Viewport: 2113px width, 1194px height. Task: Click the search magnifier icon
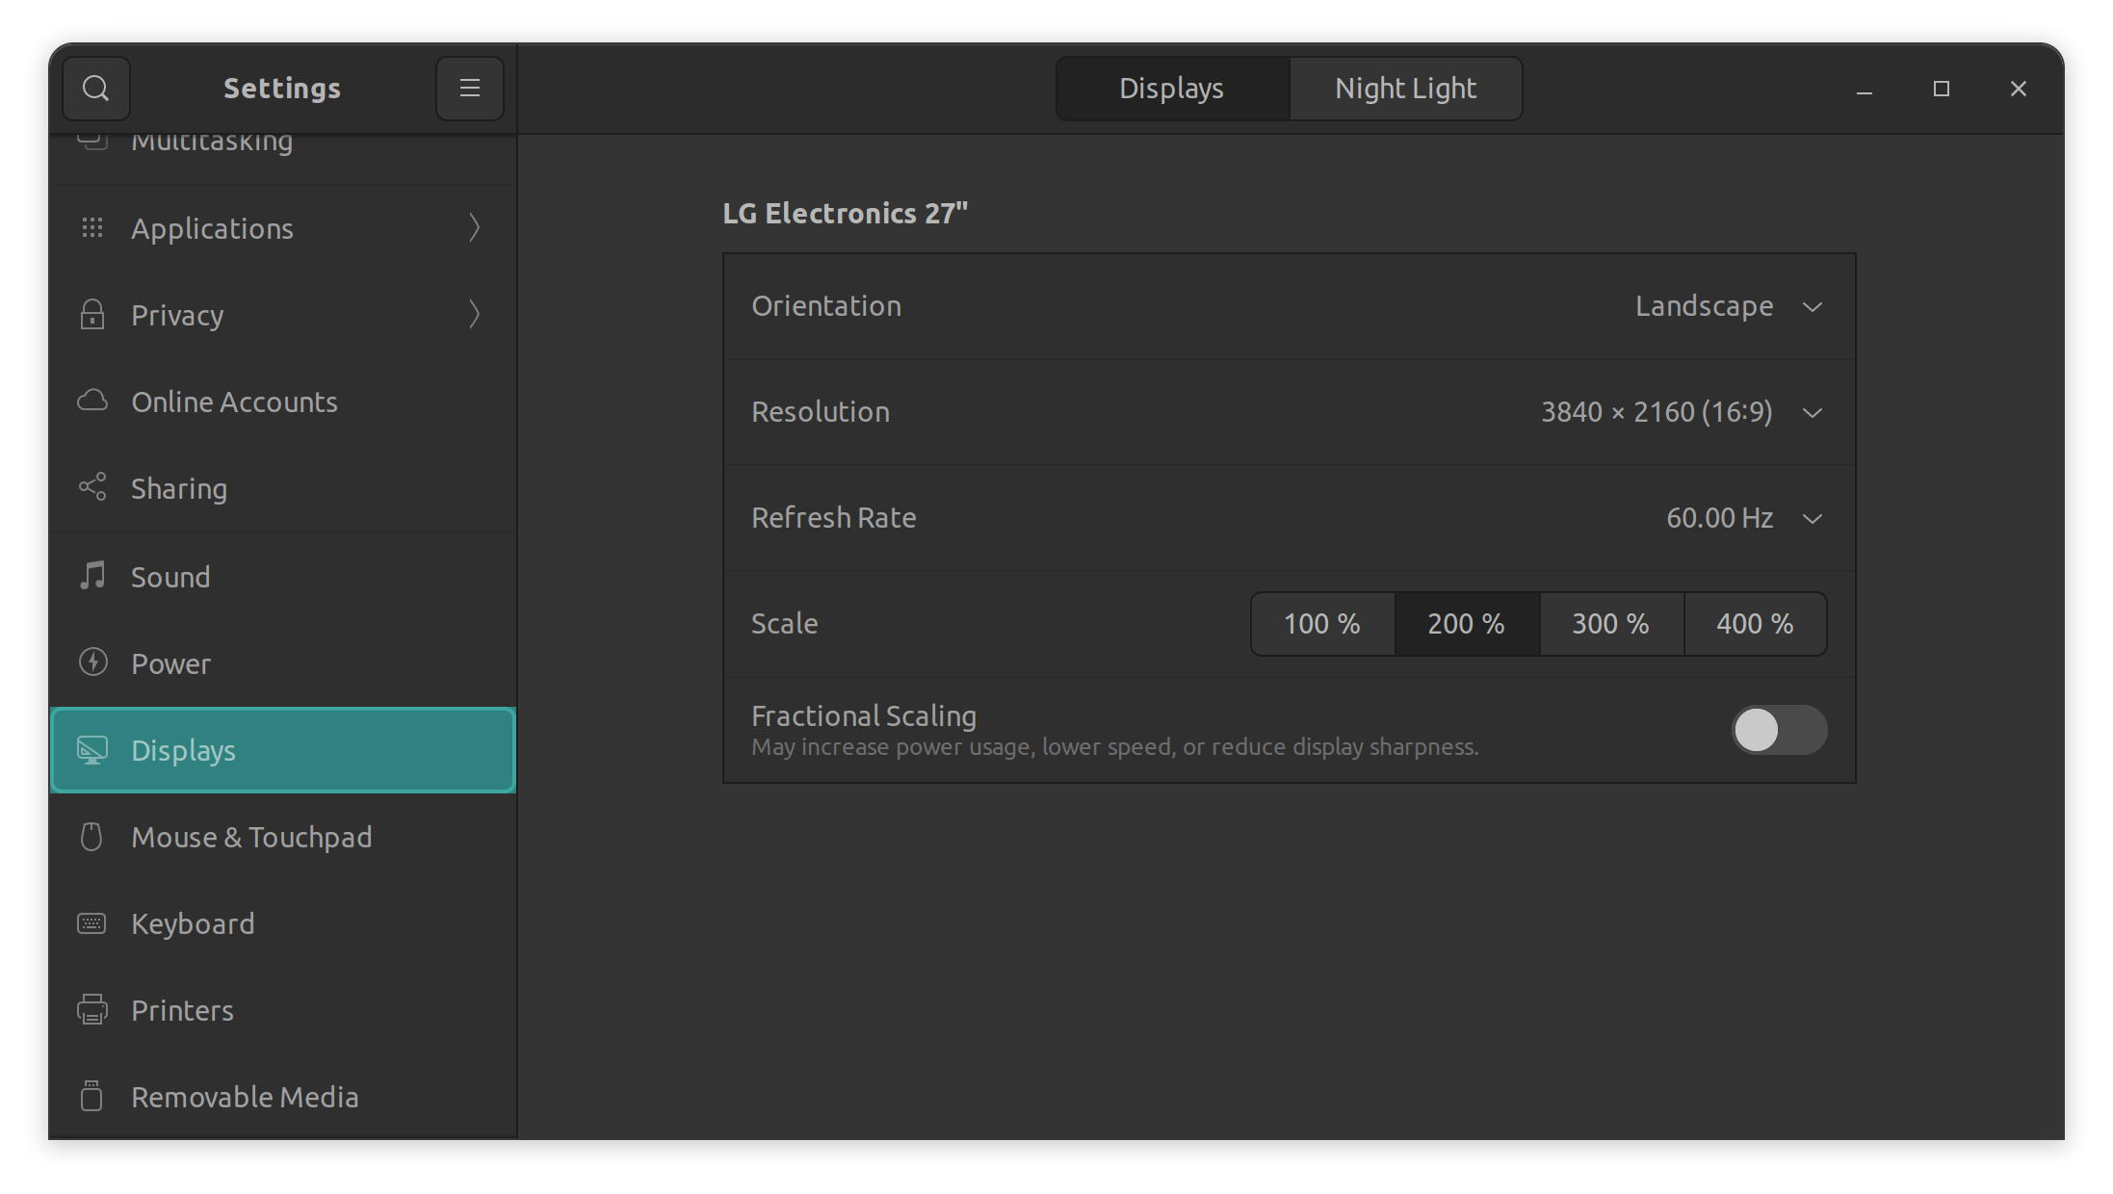95,89
